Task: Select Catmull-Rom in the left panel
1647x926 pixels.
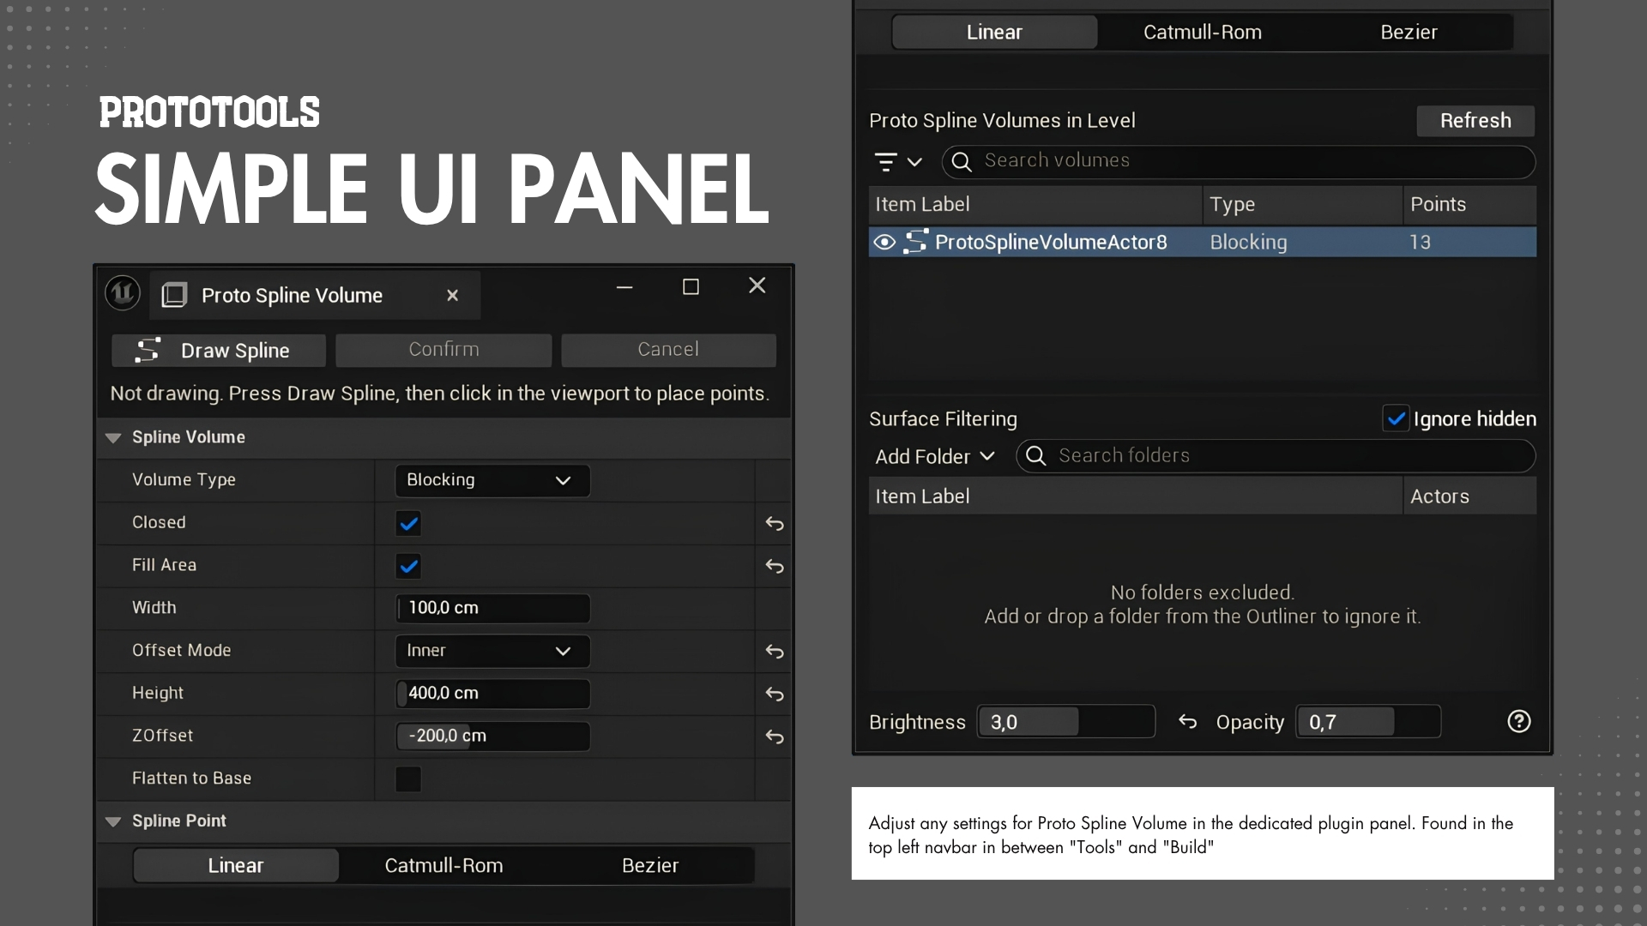Action: (x=443, y=865)
